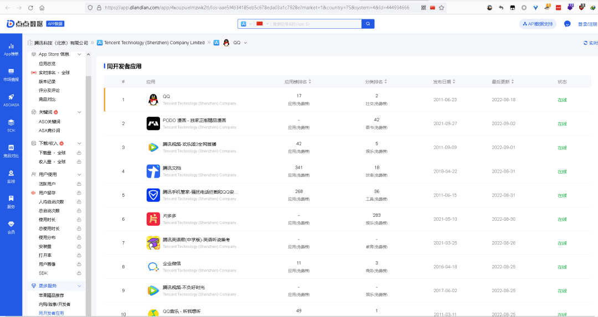Screen dimensions: 598x317
Task: Open the chat message bubble icon
Action: coord(567,24)
